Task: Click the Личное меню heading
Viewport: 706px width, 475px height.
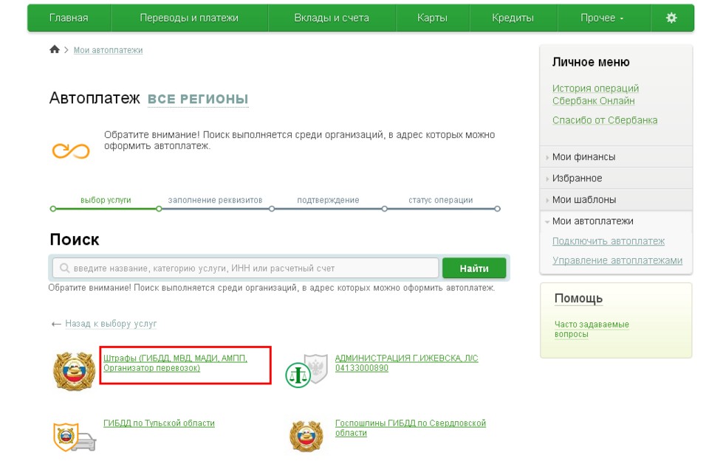Action: click(x=591, y=62)
